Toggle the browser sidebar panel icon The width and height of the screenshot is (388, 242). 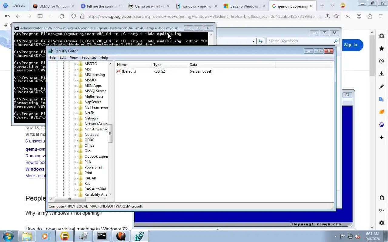(40, 16)
